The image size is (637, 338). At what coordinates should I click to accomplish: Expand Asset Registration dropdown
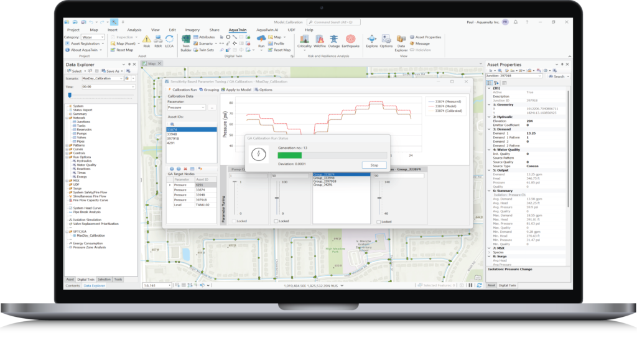(x=103, y=43)
